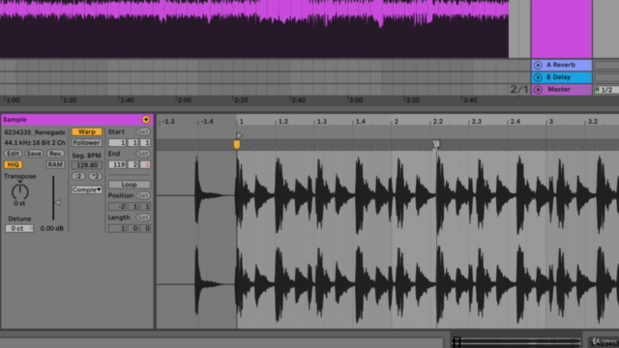Select the A Reverb return track name
The image size is (619, 348).
pyautogui.click(x=561, y=65)
